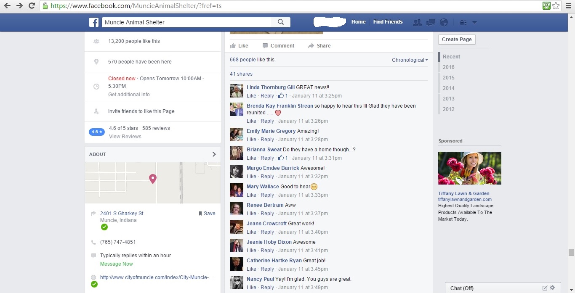Jump to 2015 in the timeline
The height and width of the screenshot is (293, 575).
coord(449,78)
